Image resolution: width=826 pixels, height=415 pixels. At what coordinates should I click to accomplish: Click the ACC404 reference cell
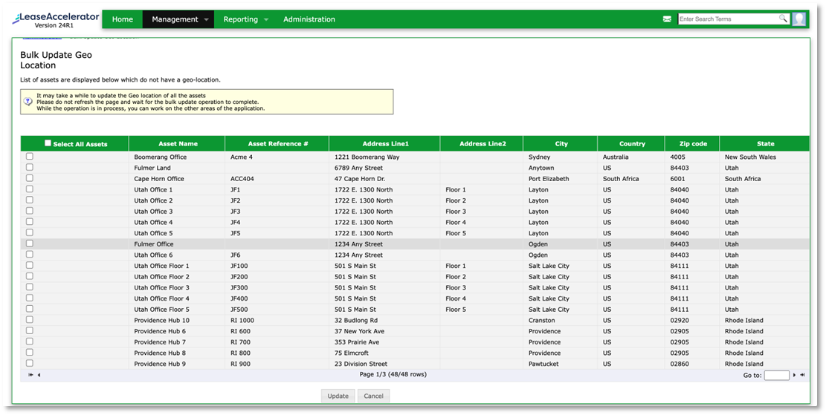point(242,179)
